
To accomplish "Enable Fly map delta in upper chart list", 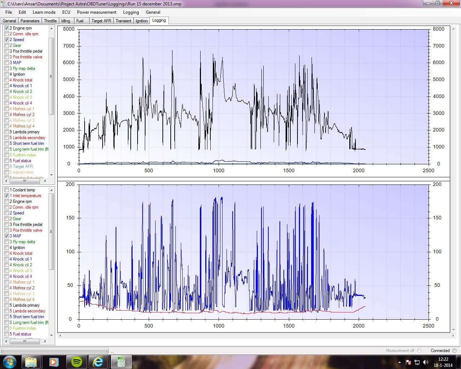I will pyautogui.click(x=6, y=68).
